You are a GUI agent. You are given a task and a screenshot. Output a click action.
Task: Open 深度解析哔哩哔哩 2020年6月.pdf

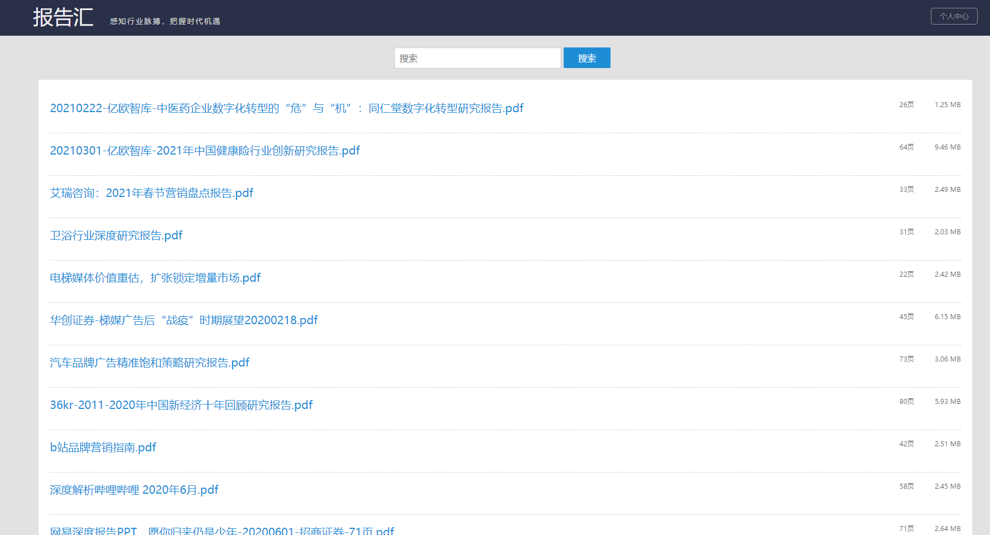(134, 490)
